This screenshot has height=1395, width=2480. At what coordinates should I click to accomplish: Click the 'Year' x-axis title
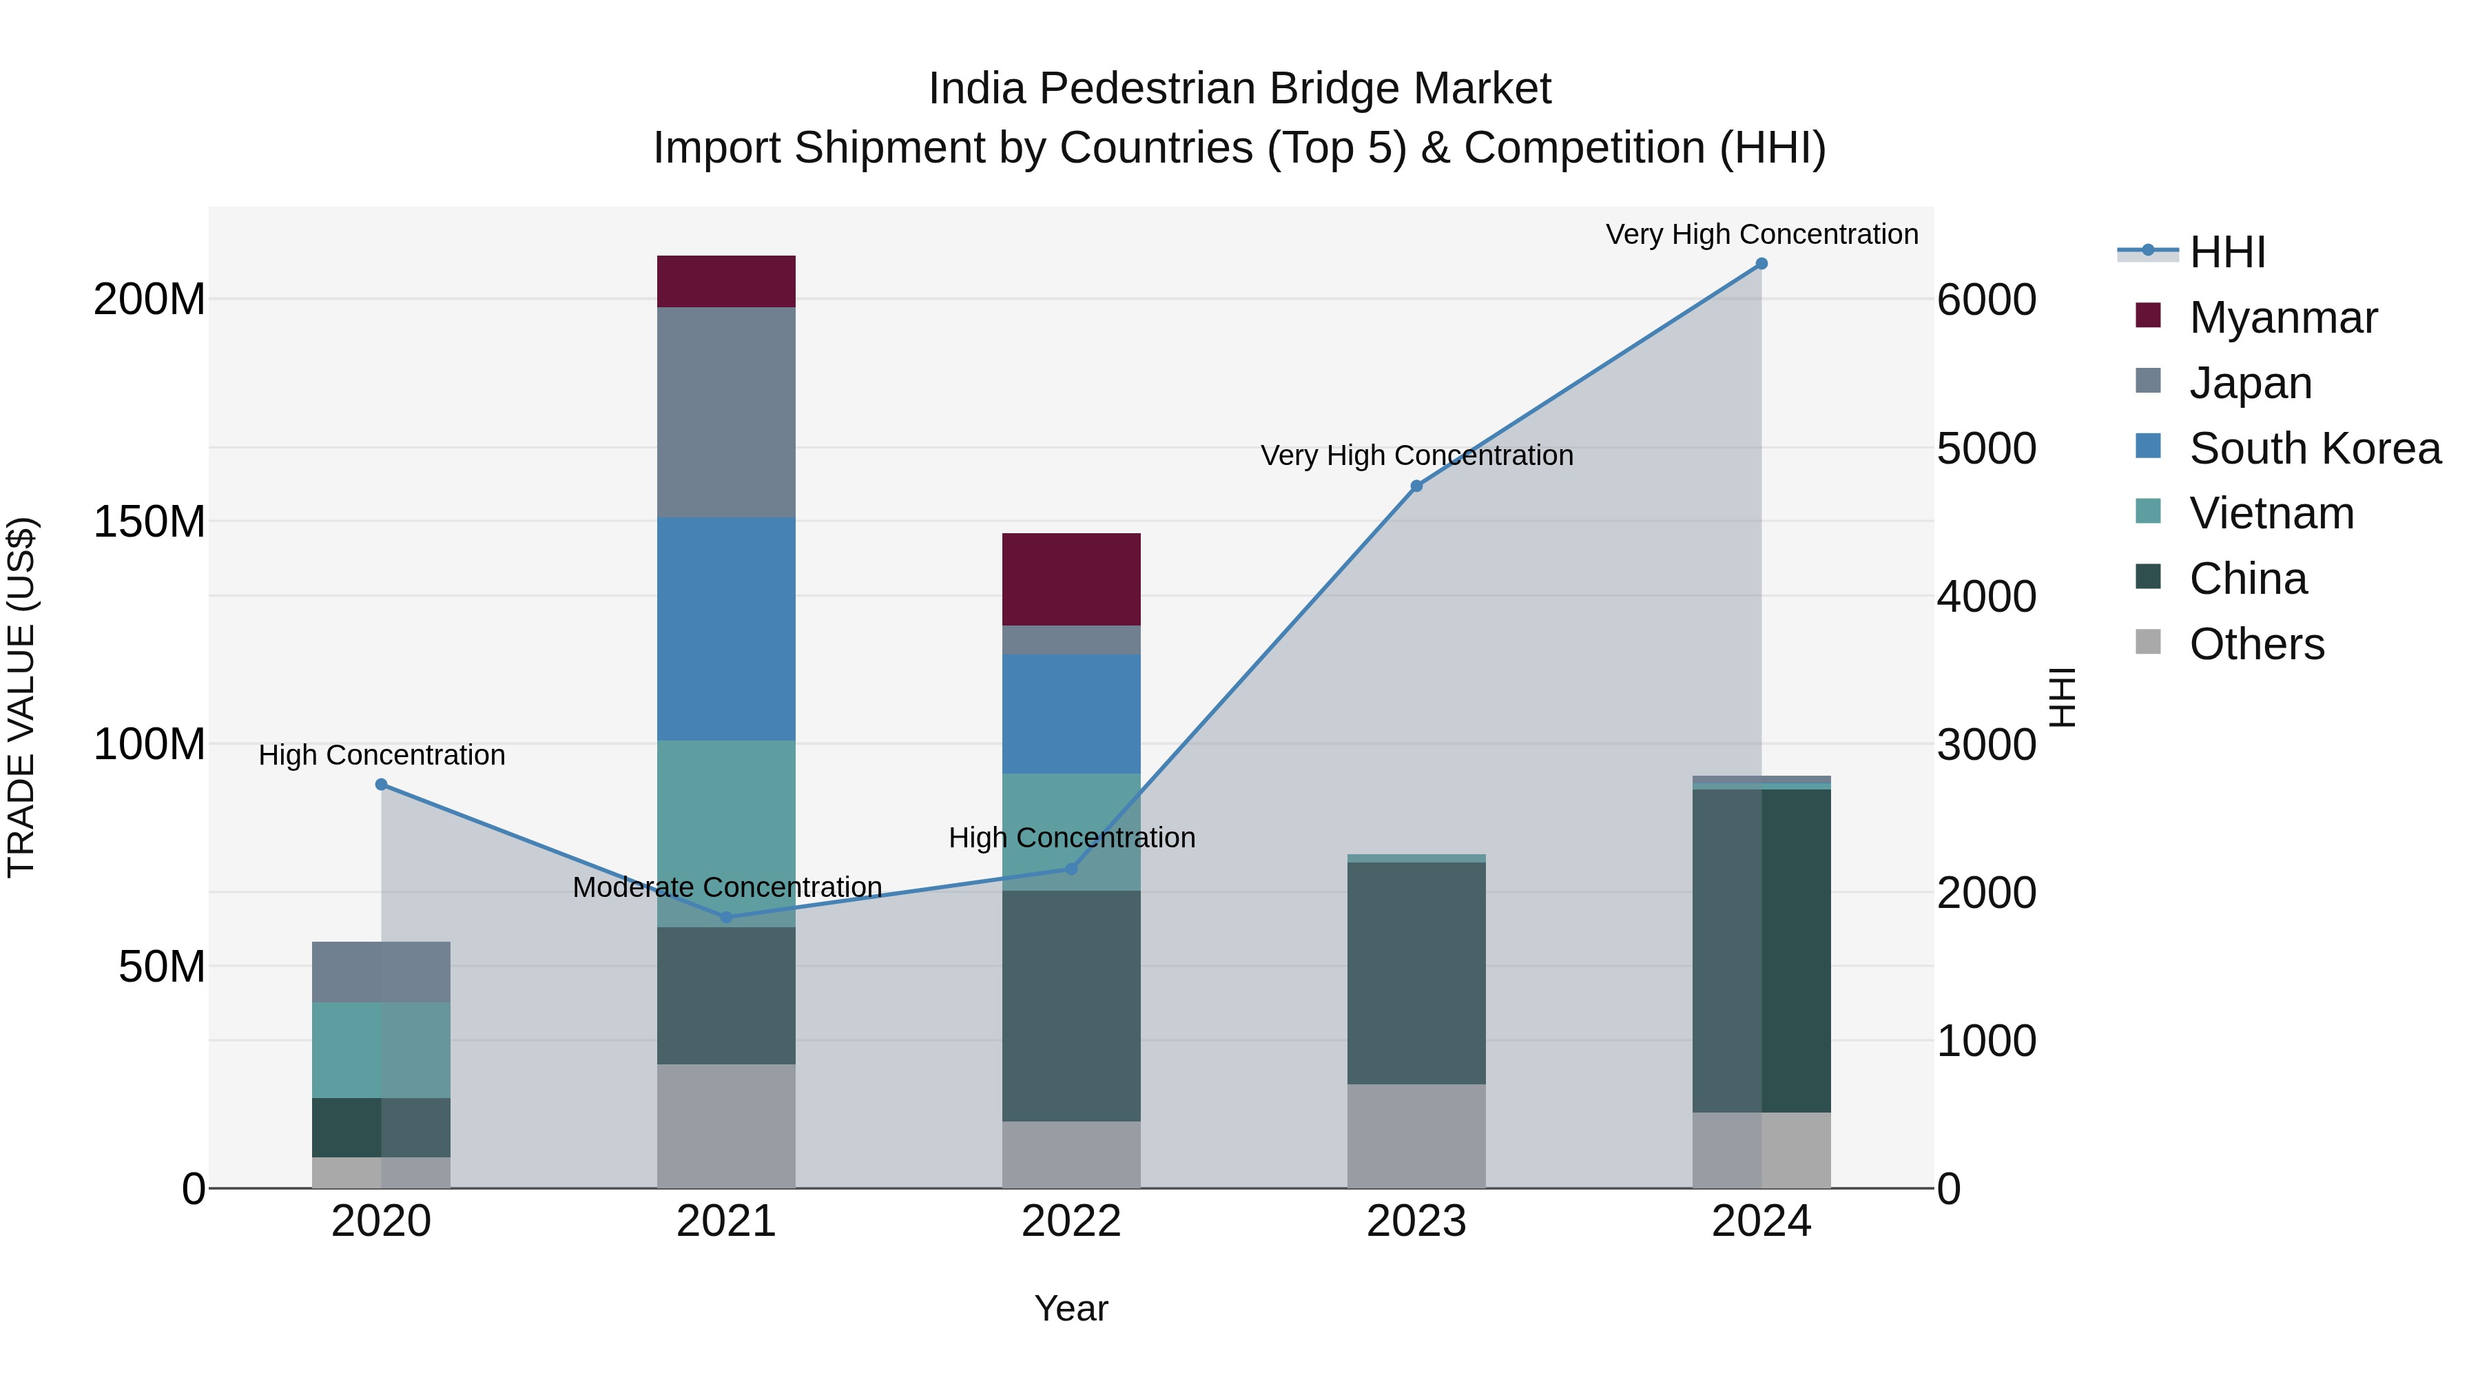(x=1071, y=1308)
